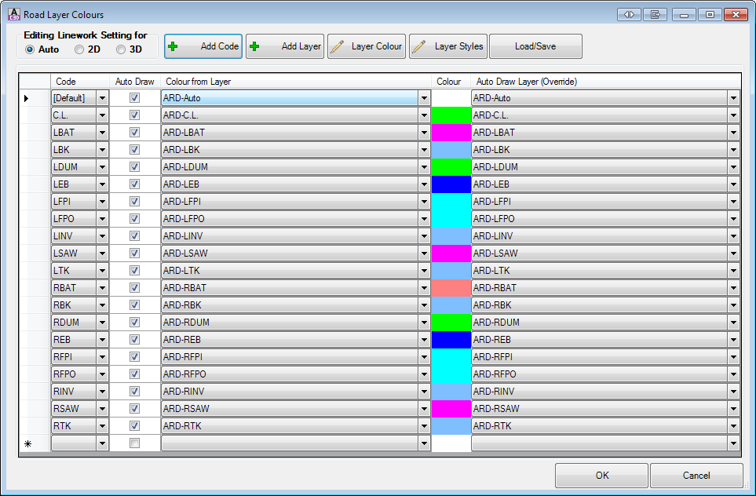Viewport: 756px width, 496px height.
Task: Open the Code dropdown showing LSAW
Action: click(x=102, y=253)
